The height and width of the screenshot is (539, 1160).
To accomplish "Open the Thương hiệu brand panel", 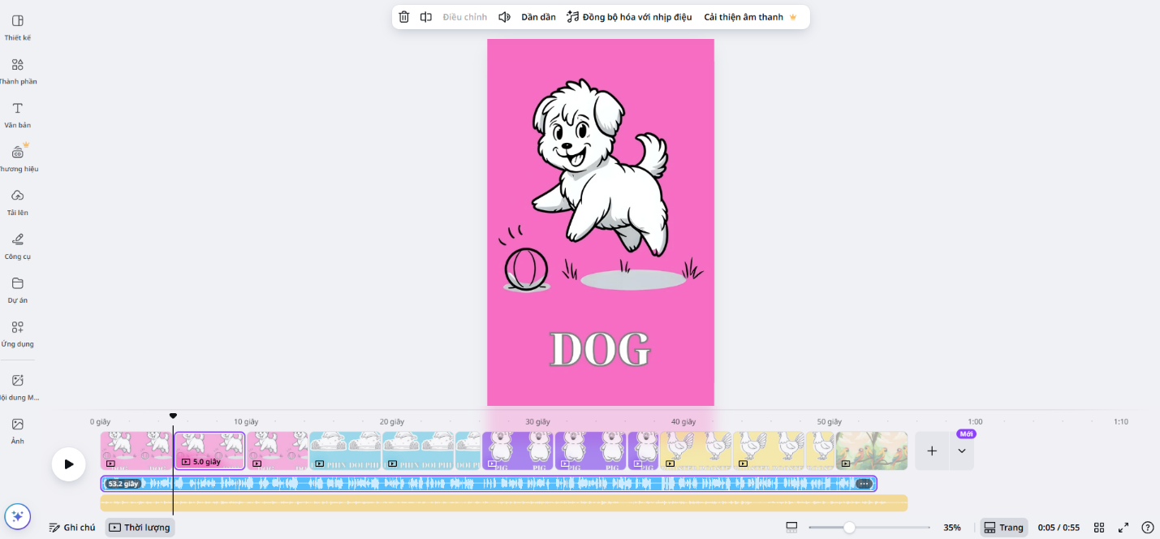I will tap(18, 158).
